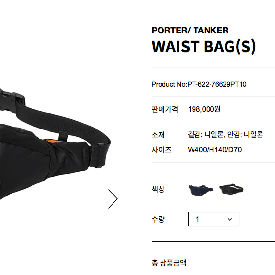275x275 pixels.
Task: Click the 사이즈 size label
Action: point(162,150)
